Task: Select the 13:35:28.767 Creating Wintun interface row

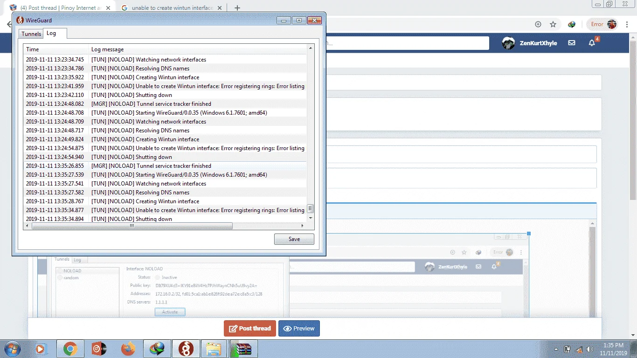Action: click(x=165, y=201)
